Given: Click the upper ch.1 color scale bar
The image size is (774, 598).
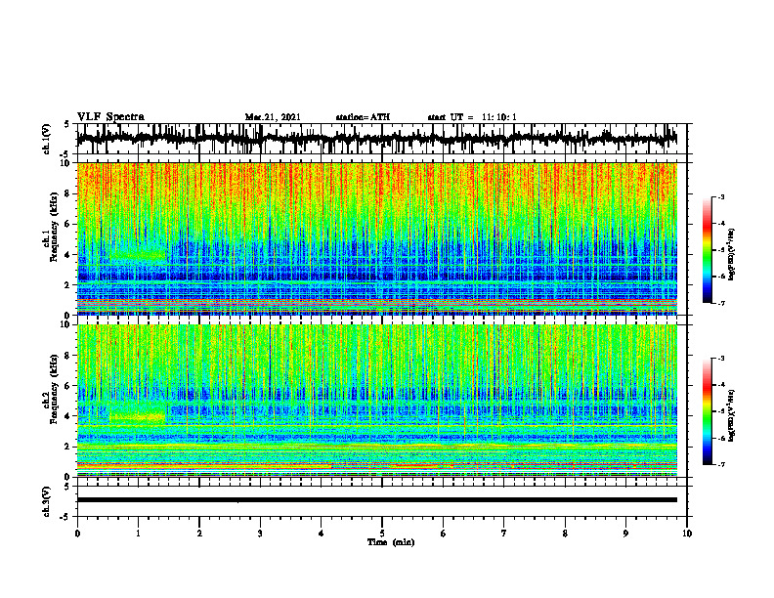Looking at the screenshot, I should tap(707, 250).
